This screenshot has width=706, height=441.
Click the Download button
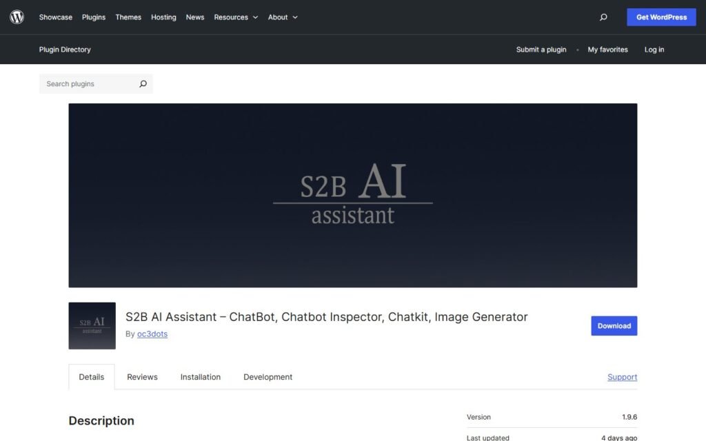[614, 326]
